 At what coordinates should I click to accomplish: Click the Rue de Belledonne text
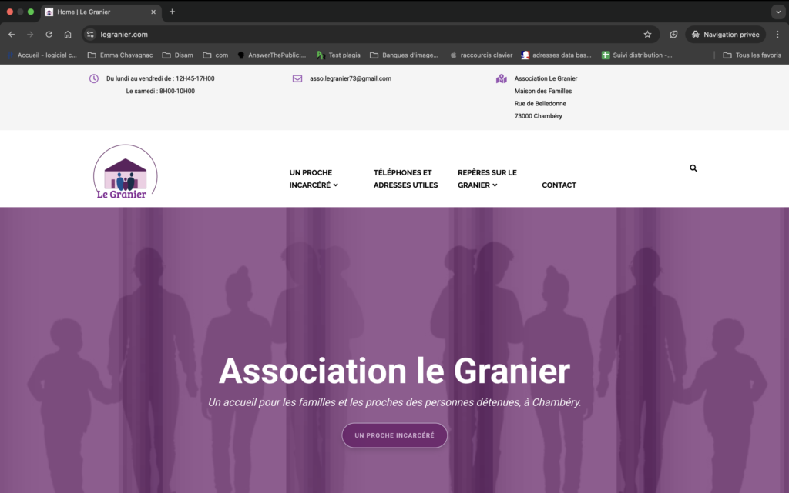tap(540, 104)
